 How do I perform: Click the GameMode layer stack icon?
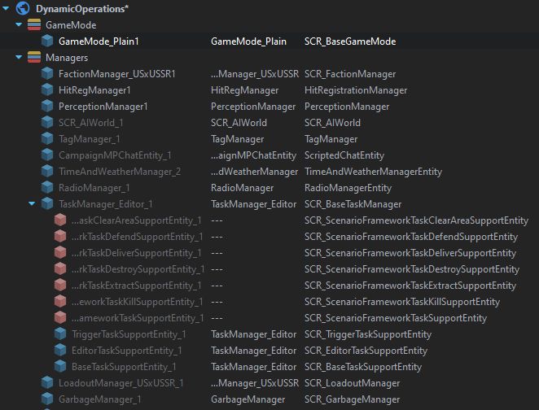34,24
